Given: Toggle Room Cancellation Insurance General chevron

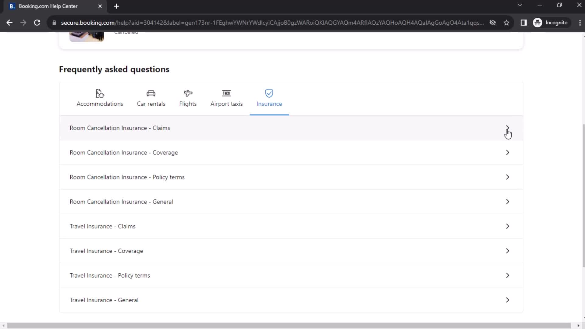Looking at the screenshot, I should [x=508, y=202].
